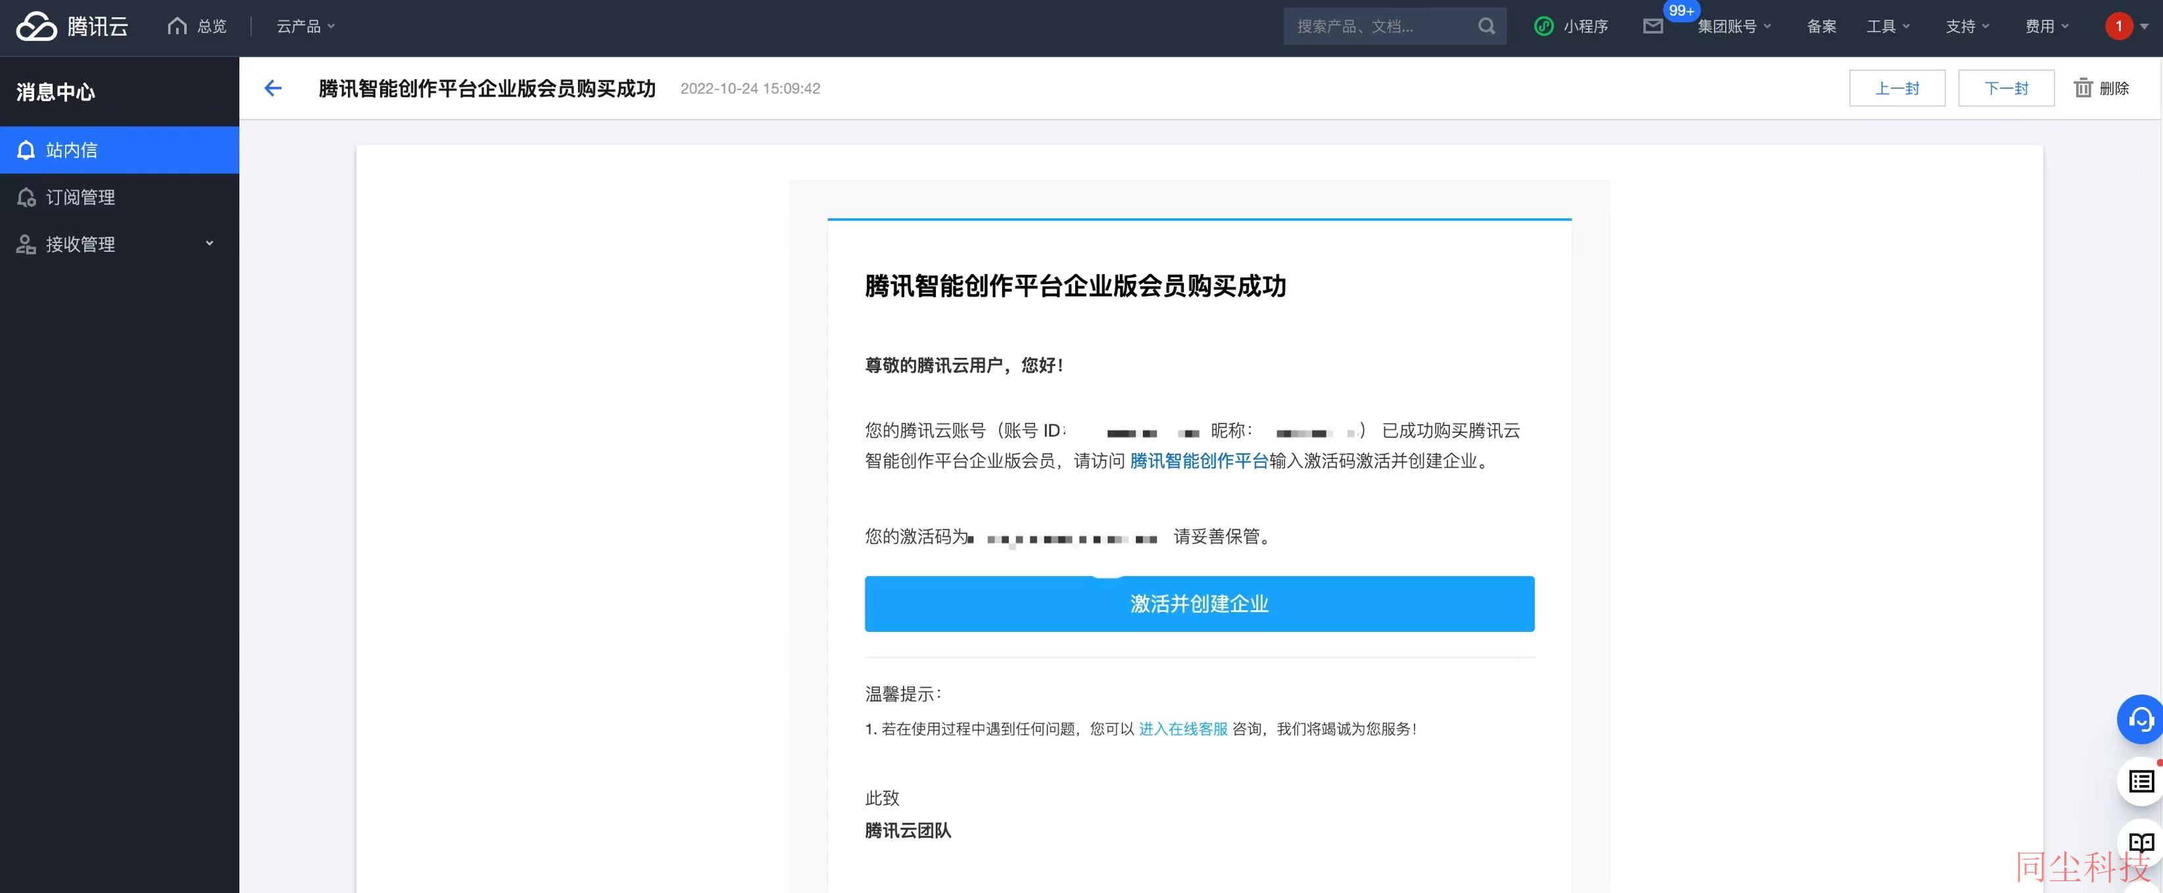Viewport: 2163px width, 893px height.
Task: Go to previous message 上一封
Action: pos(1897,88)
